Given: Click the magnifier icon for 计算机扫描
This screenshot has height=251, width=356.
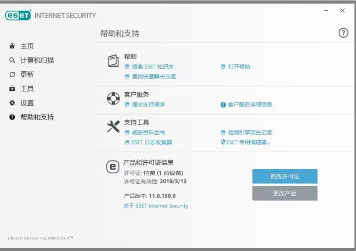Looking at the screenshot, I should (x=12, y=60).
